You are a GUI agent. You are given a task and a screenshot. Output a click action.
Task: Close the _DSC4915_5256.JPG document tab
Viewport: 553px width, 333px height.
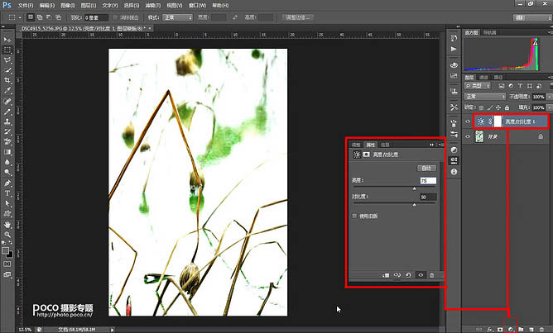click(150, 28)
